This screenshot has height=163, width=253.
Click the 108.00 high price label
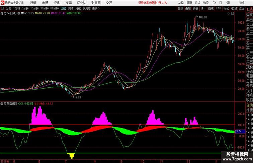click(x=203, y=17)
